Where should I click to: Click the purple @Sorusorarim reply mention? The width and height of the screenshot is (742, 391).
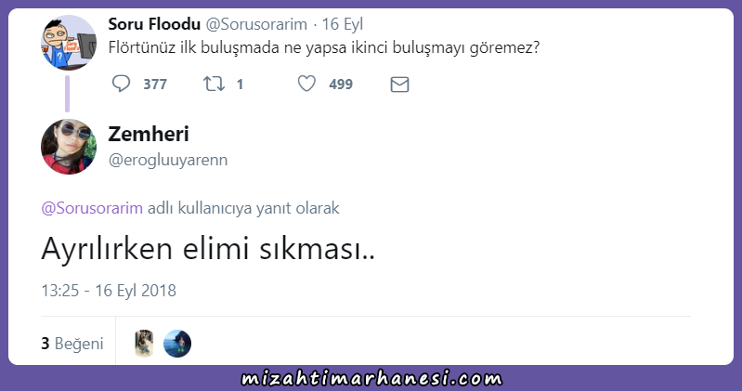click(92, 208)
